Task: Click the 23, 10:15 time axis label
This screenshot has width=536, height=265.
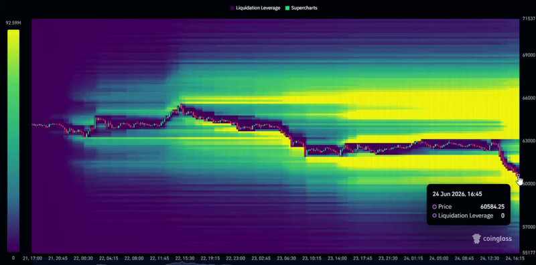Action: (x=312, y=258)
